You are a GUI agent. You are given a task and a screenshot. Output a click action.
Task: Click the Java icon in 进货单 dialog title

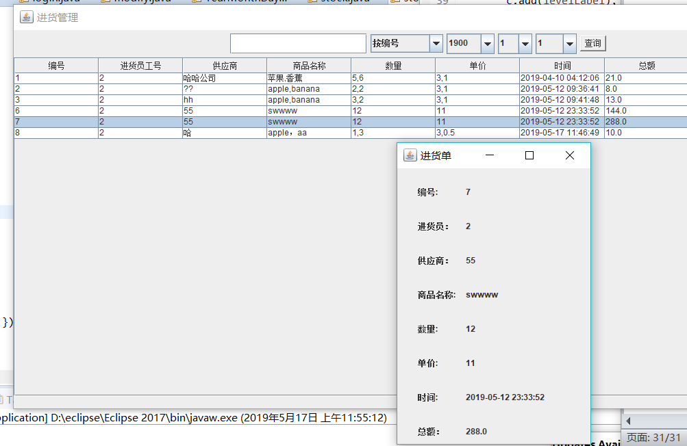point(410,155)
